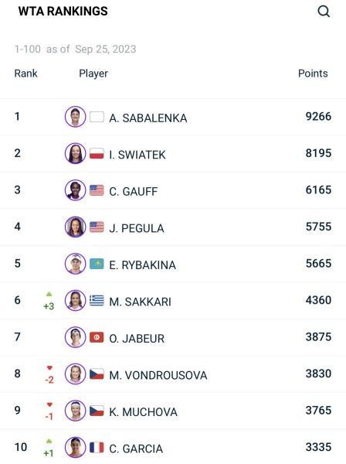Click the Greece flag next to M. Sakkari
The image size is (346, 464).
pos(97,300)
